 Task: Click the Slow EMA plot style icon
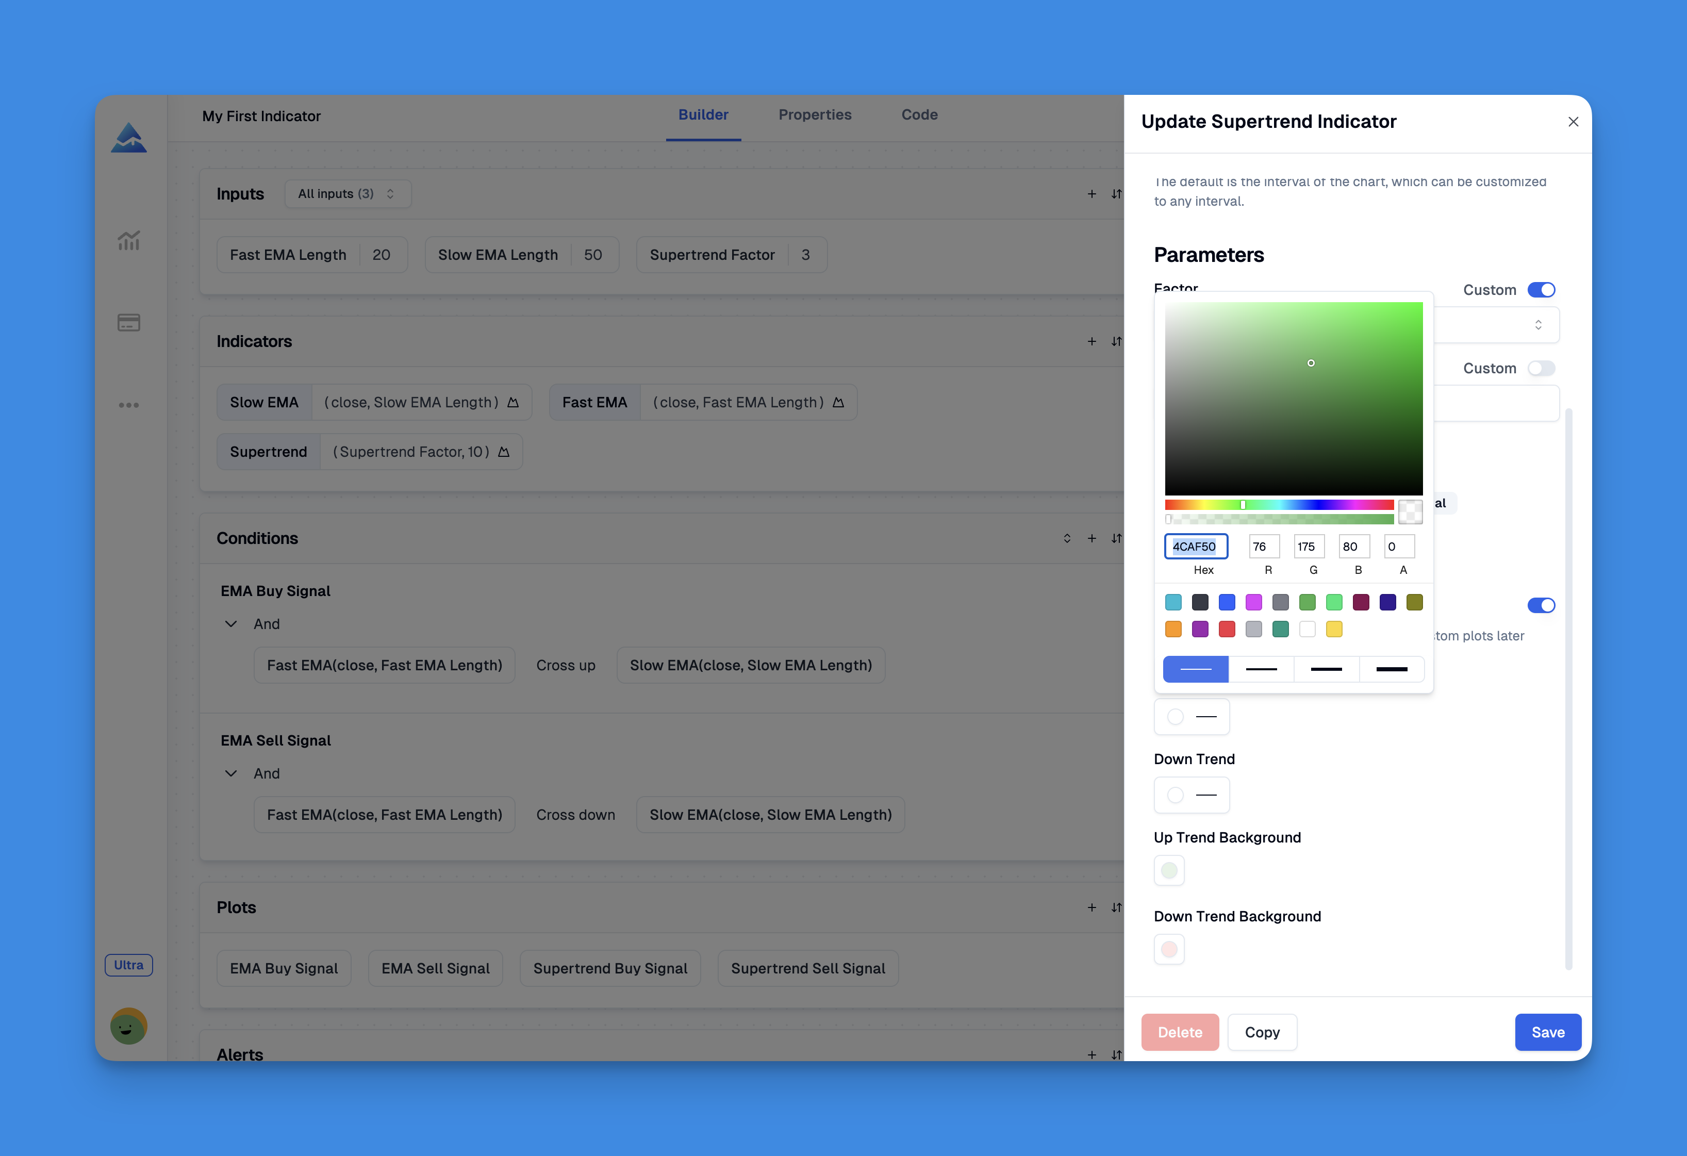(513, 402)
